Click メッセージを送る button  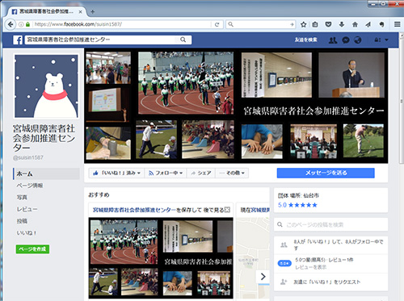click(326, 173)
